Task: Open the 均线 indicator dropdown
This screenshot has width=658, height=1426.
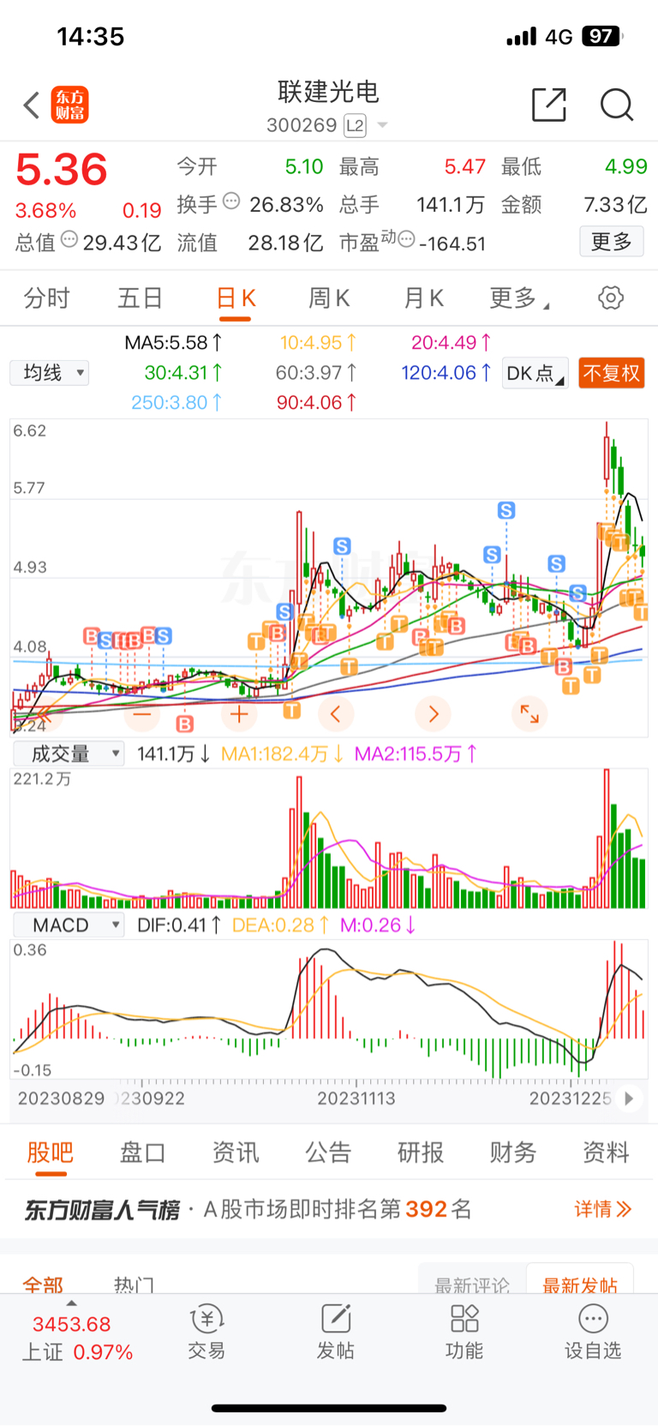Action: point(50,373)
